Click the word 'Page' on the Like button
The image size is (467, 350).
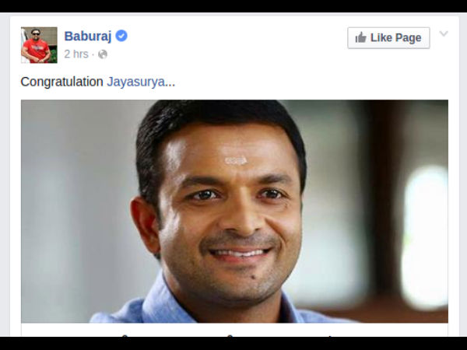(x=409, y=38)
